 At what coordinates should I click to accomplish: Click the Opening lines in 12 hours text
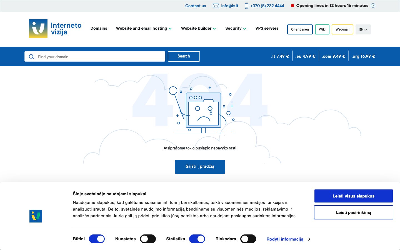click(x=332, y=6)
